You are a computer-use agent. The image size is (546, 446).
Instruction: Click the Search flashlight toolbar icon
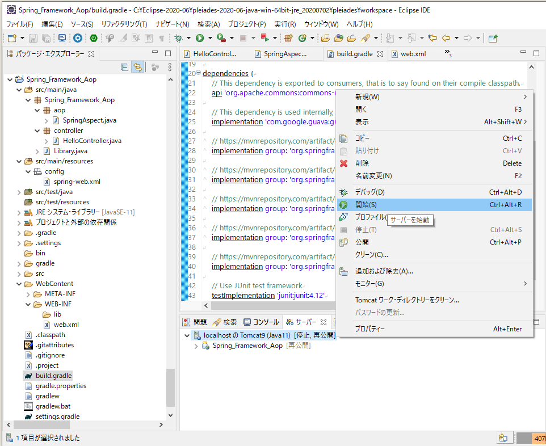tap(366, 38)
